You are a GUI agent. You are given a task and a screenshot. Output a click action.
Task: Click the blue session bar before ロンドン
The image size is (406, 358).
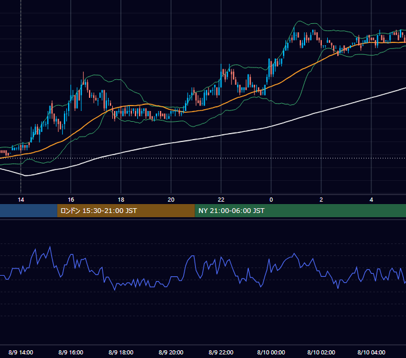point(29,211)
